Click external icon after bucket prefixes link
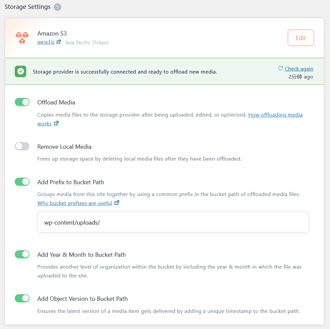The width and height of the screenshot is (330, 329). [x=117, y=203]
